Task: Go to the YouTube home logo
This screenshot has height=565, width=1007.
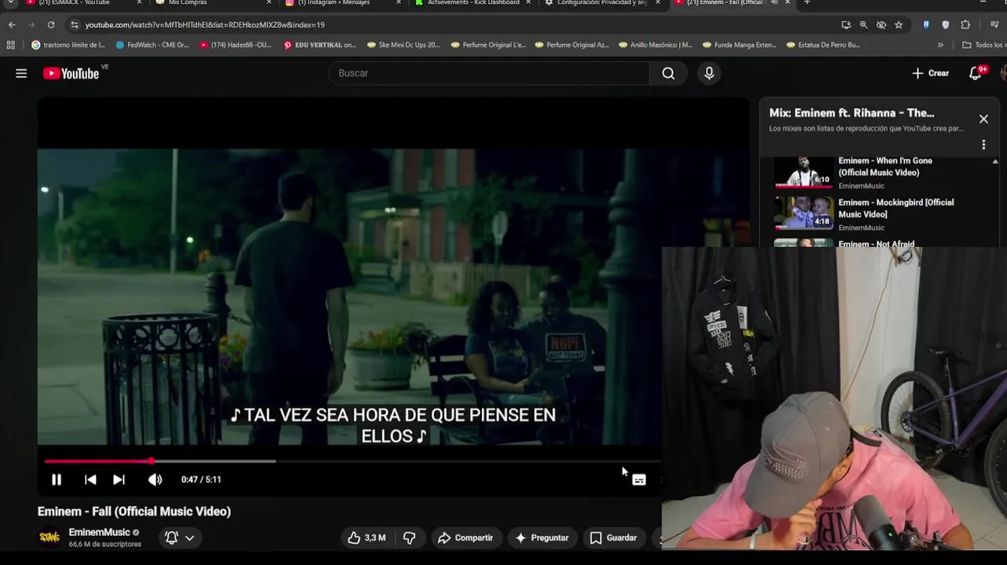Action: coord(71,73)
